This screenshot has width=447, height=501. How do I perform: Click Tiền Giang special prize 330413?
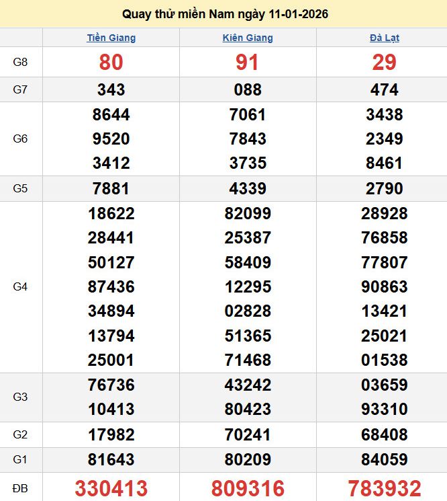(111, 488)
